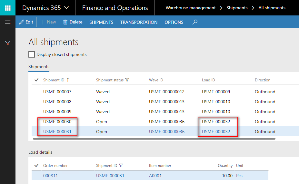Image resolution: width=299 pixels, height=184 pixels.
Task: Click Finance and Operations title
Action: coord(115,8)
